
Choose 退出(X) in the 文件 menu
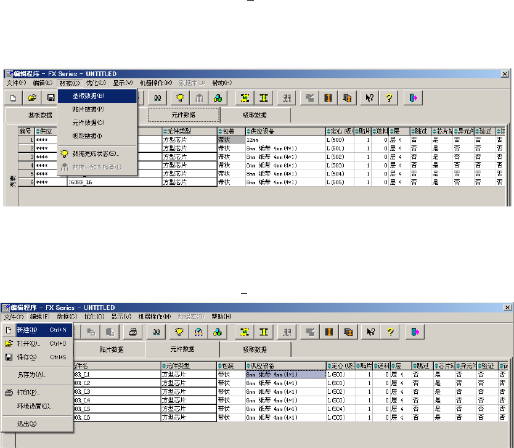click(37, 424)
